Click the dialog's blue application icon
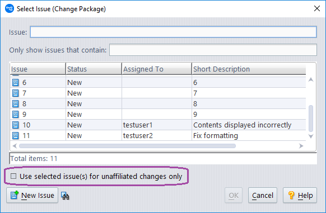The image size is (326, 213). tap(10, 9)
